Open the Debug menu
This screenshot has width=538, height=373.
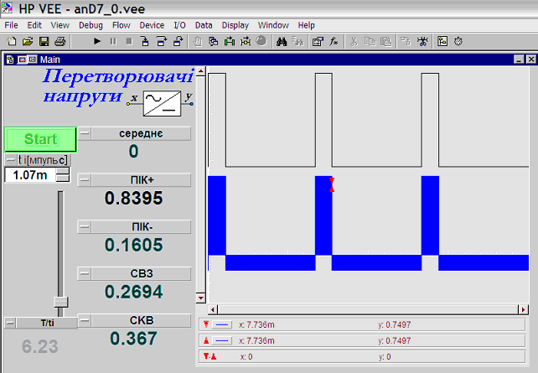pyautogui.click(x=91, y=25)
